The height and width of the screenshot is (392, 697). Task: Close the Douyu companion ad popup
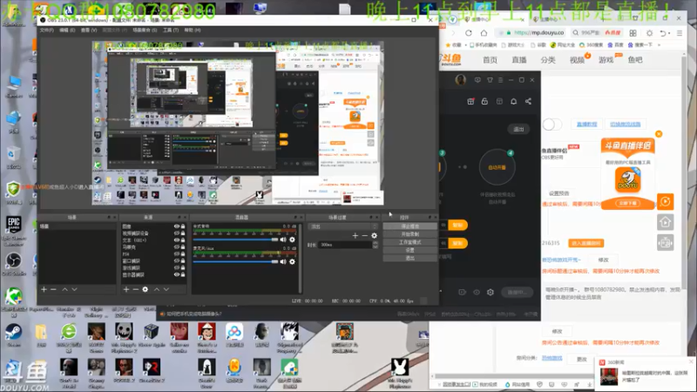point(659,134)
